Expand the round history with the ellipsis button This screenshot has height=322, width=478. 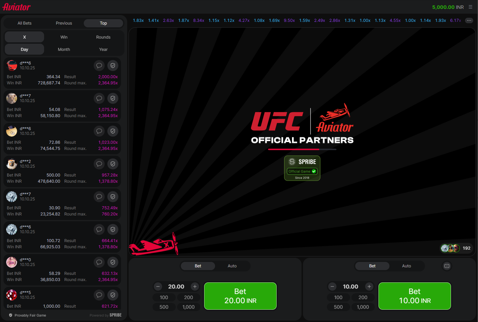pos(469,20)
